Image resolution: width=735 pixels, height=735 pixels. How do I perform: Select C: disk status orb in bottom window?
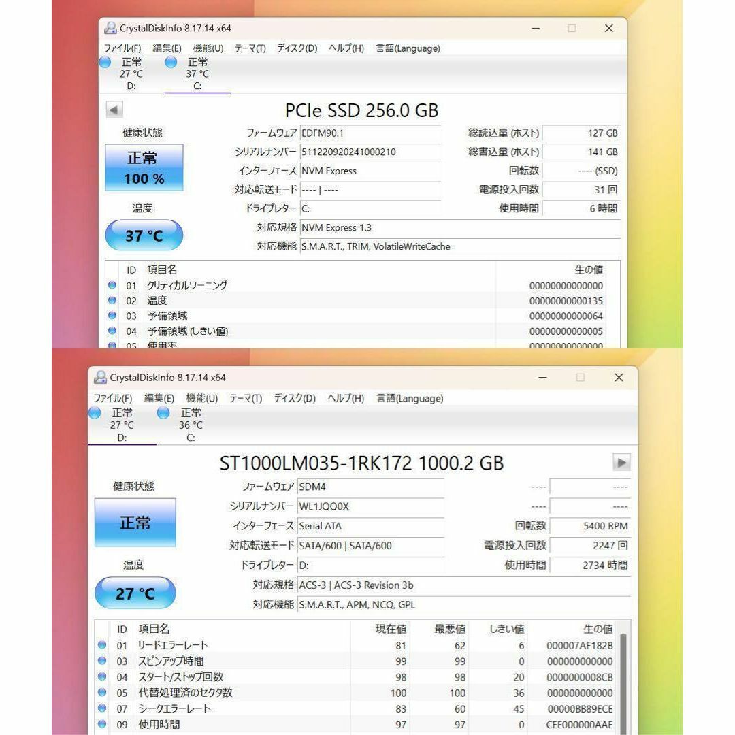point(163,412)
